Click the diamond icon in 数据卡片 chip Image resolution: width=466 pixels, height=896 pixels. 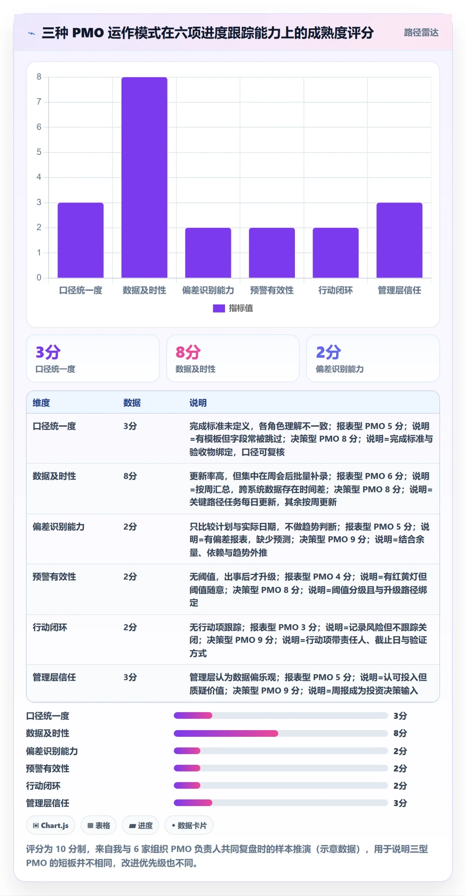point(173,825)
